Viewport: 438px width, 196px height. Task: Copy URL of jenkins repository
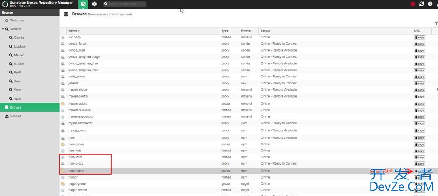pos(419,84)
